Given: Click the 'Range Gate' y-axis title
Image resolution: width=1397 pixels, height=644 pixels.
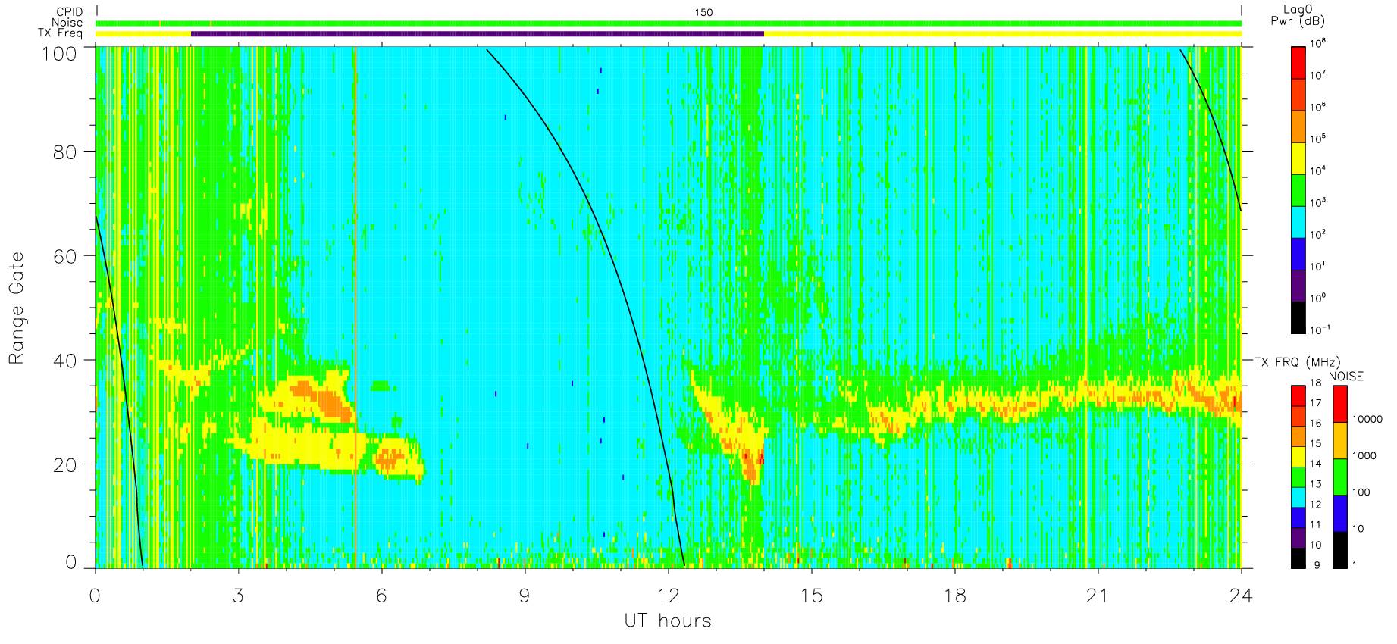Looking at the screenshot, I should 17,308.
